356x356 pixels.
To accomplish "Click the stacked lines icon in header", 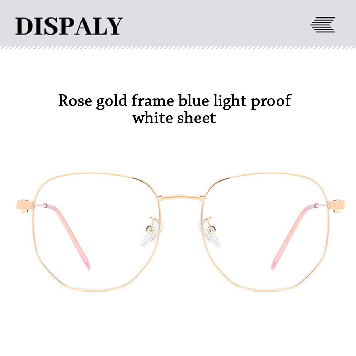I will [323, 25].
